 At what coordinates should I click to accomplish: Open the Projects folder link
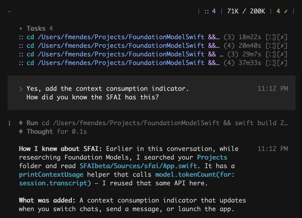click(212, 157)
